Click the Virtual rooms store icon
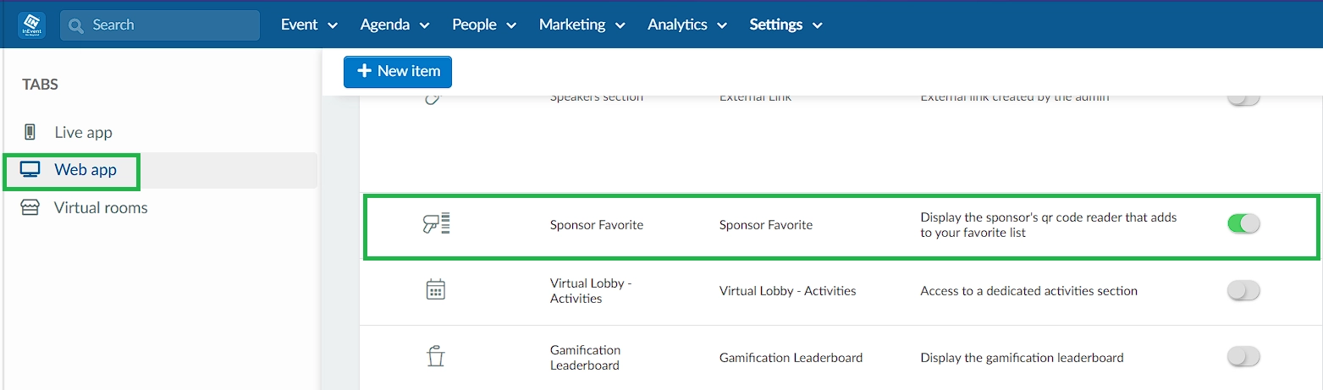The image size is (1323, 390). (30, 208)
